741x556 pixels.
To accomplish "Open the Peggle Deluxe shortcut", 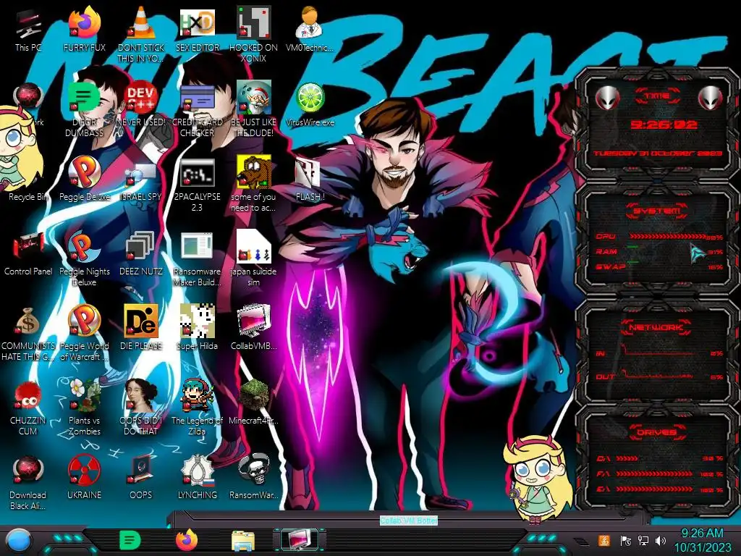I will (85, 179).
